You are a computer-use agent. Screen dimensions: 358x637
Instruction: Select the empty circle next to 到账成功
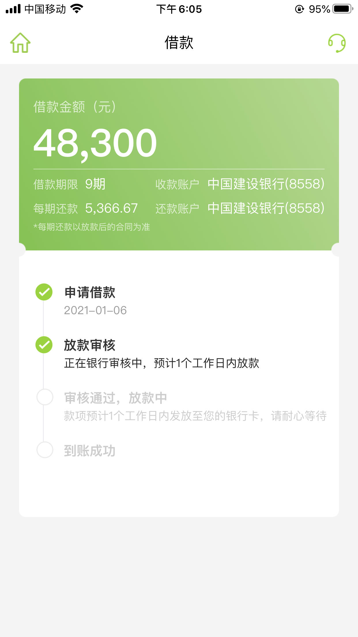[45, 450]
